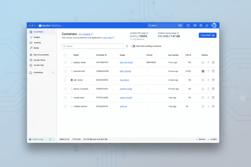Stop the barnacle-bob container with stop icon

pos(203,71)
